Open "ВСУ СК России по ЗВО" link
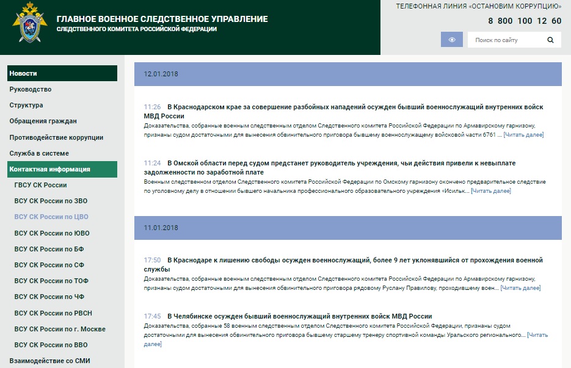This screenshot has width=571, height=368. click(51, 201)
